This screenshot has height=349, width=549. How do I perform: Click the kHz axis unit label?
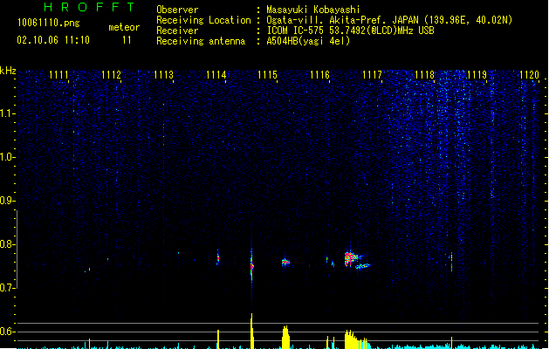[8, 71]
